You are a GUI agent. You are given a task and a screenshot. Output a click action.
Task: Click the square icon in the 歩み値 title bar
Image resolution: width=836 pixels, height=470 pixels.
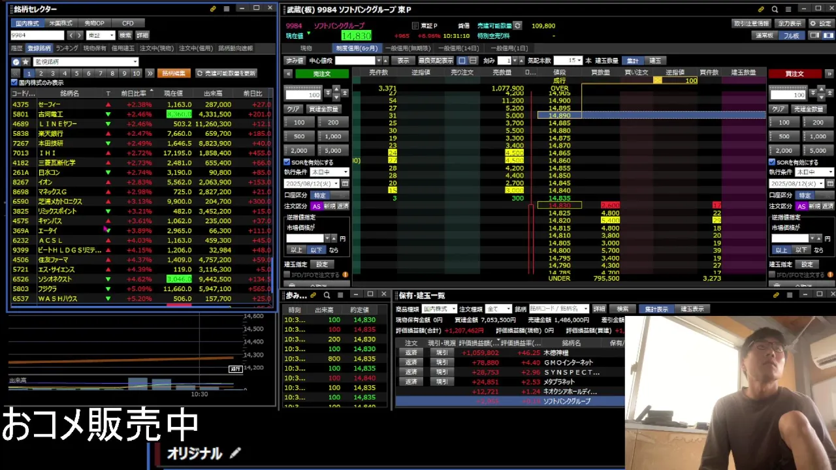click(340, 295)
